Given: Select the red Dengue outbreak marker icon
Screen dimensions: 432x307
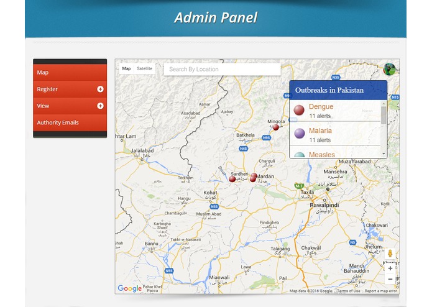Looking at the screenshot, I should 299,110.
